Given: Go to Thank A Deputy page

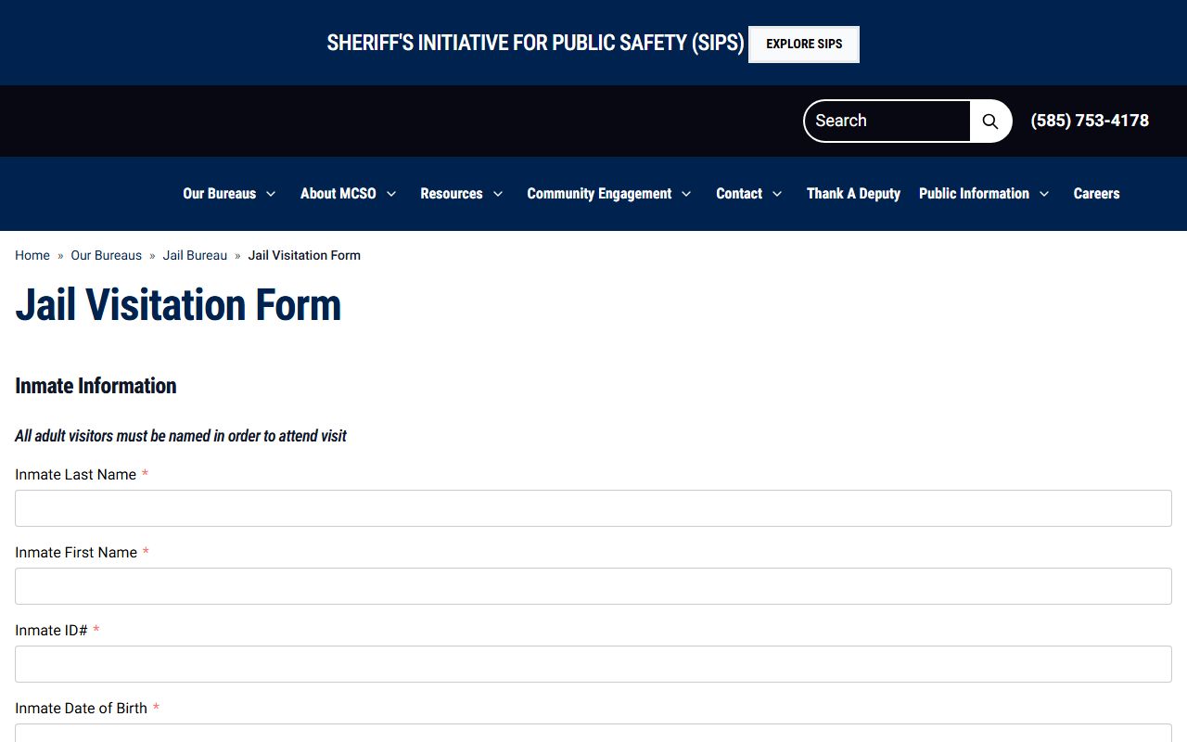Looking at the screenshot, I should [x=853, y=194].
